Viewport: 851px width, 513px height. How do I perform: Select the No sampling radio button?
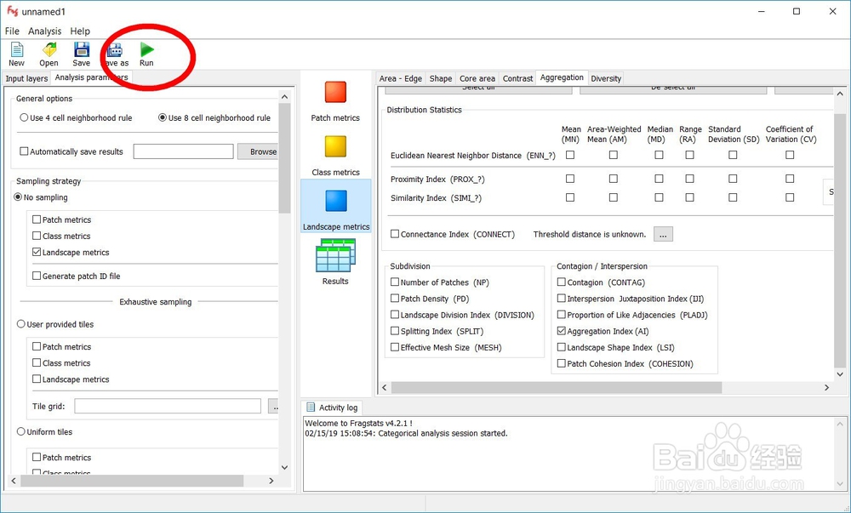tap(18, 197)
